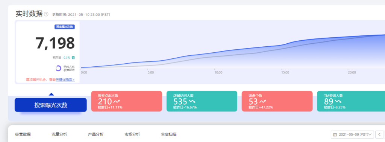
Task: Click the 搜索曝光次数 badge label
Action: 65,27
